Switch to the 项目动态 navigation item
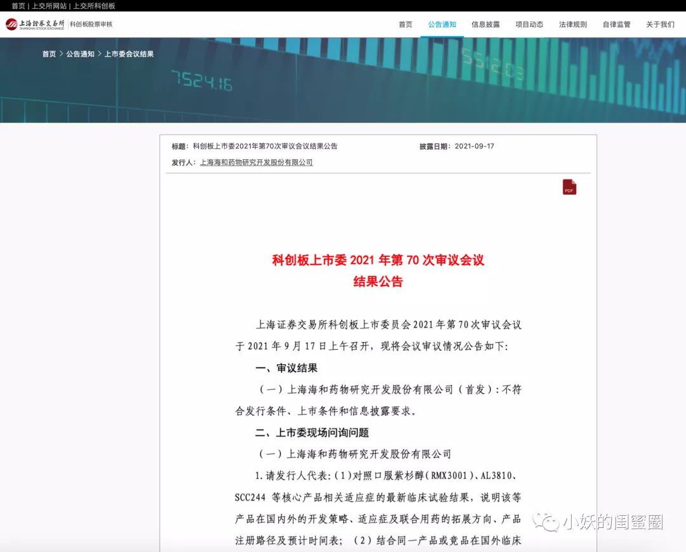The image size is (686, 552). (529, 25)
